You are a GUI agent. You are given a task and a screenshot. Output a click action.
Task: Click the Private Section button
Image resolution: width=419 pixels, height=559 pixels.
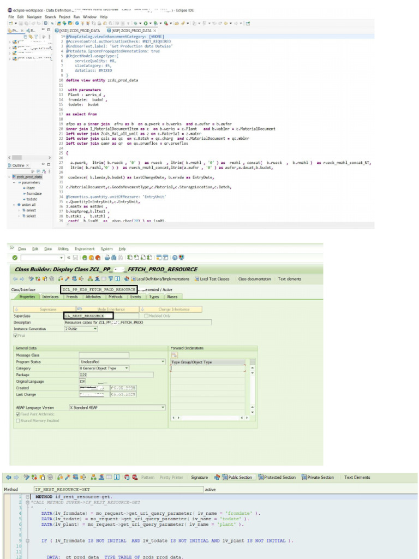click(x=318, y=477)
